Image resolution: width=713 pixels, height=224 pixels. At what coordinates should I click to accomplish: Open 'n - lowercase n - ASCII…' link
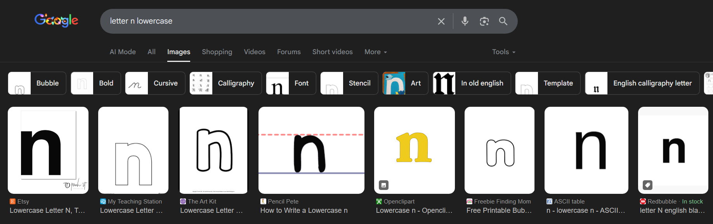(x=586, y=210)
